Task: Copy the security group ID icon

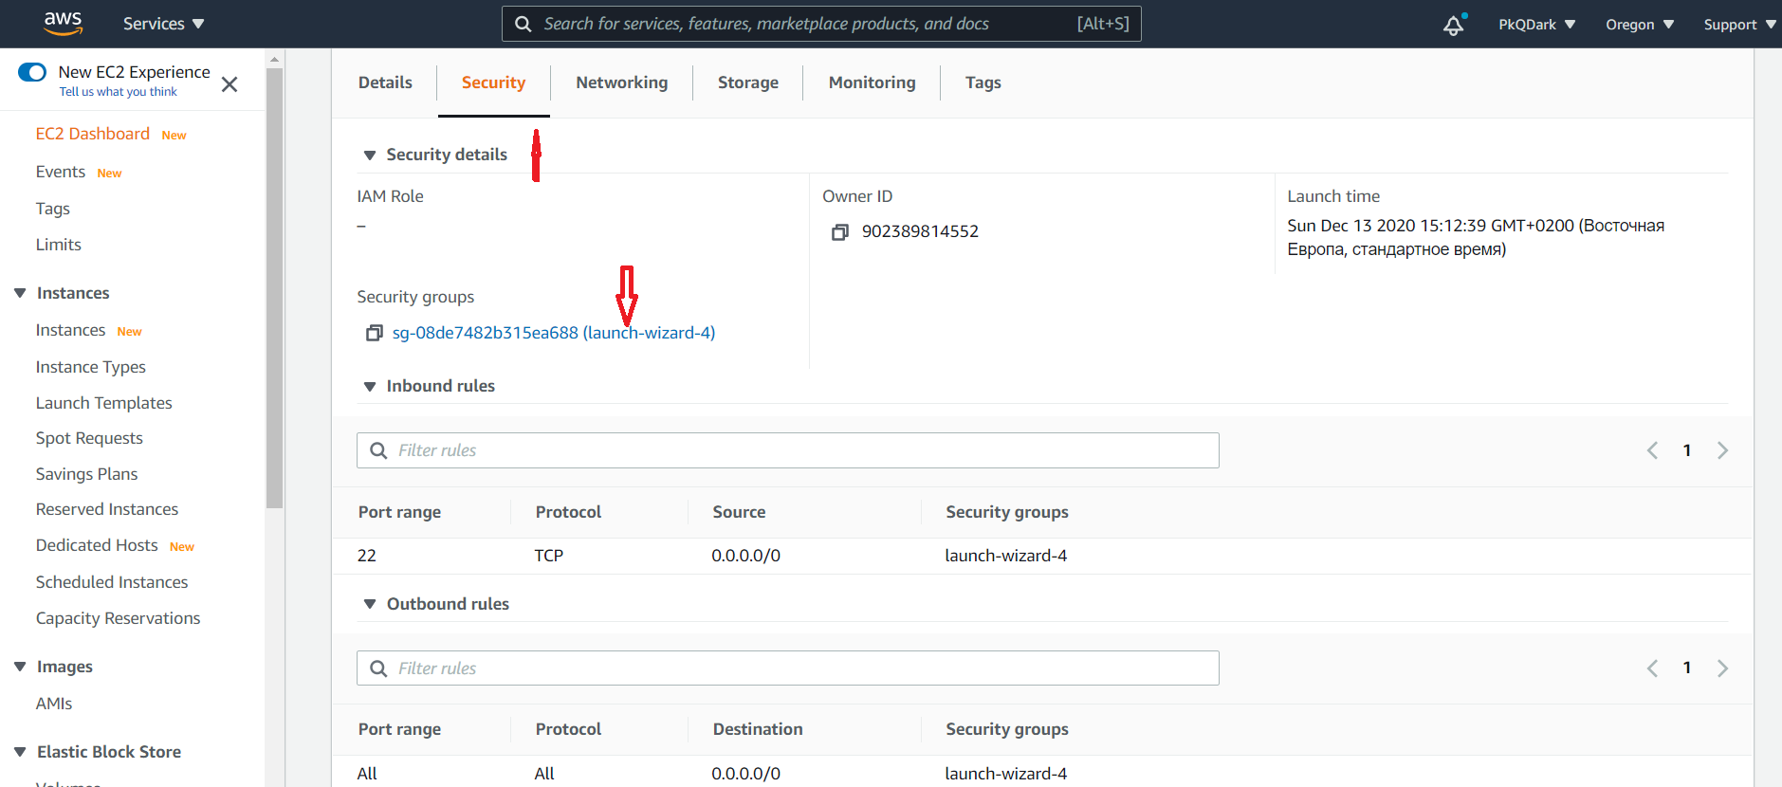Action: coord(375,334)
